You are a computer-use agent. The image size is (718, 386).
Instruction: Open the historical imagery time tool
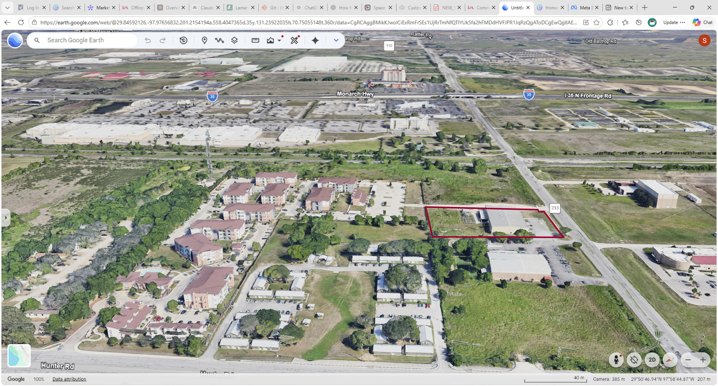pyautogui.click(x=184, y=40)
